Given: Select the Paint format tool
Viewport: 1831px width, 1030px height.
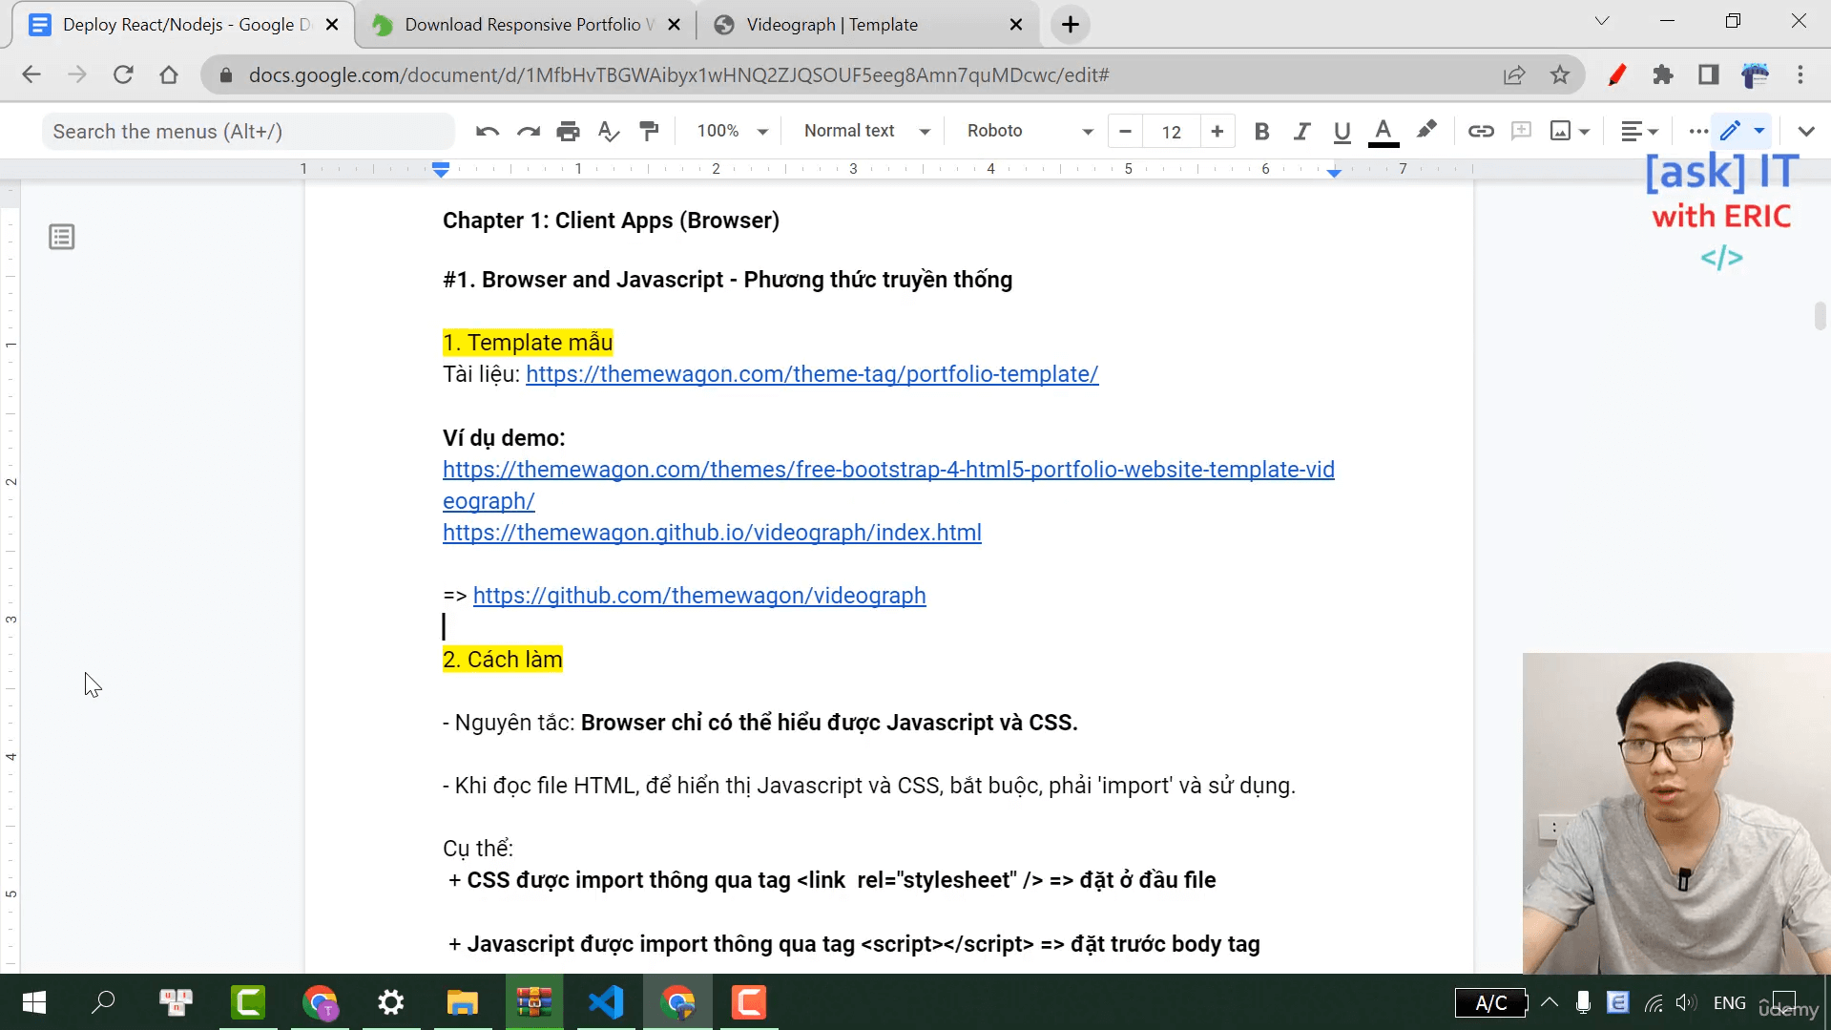Looking at the screenshot, I should pyautogui.click(x=649, y=131).
